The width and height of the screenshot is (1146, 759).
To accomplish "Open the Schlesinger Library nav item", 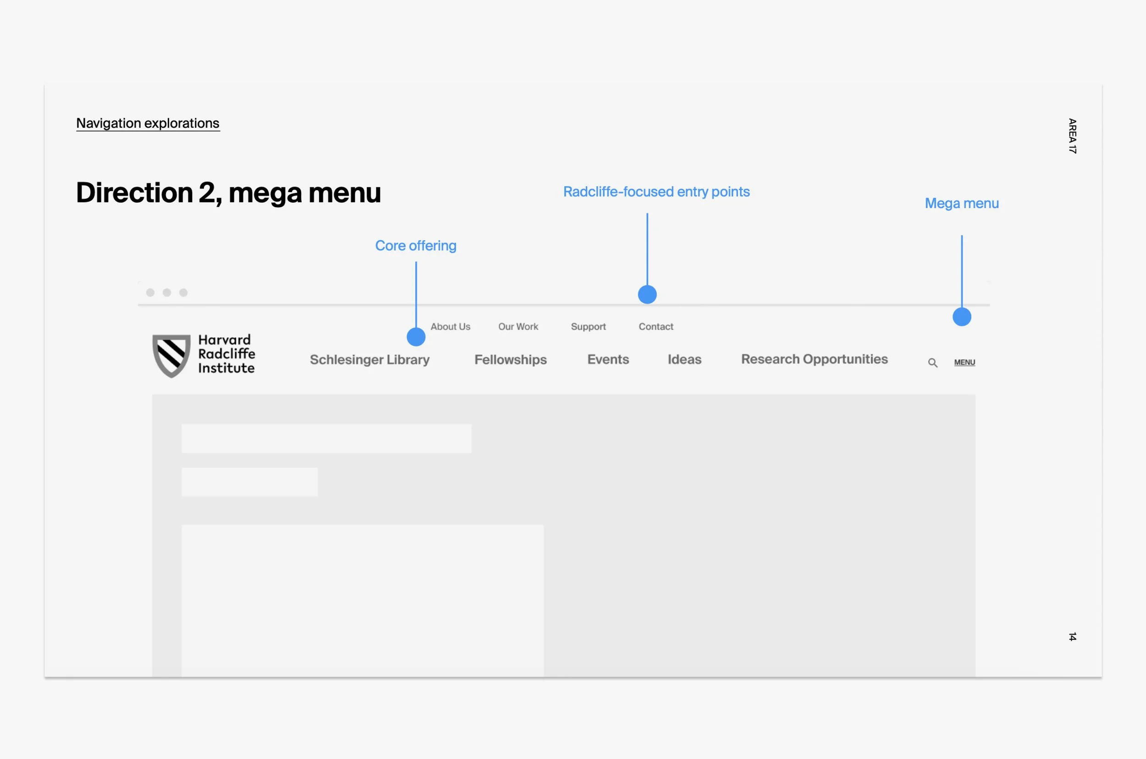I will (x=369, y=360).
